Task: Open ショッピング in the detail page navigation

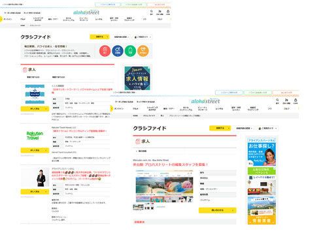Action: 152,108
